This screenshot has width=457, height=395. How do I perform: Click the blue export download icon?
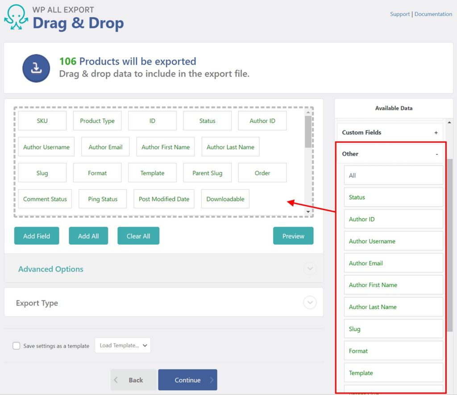[36, 68]
